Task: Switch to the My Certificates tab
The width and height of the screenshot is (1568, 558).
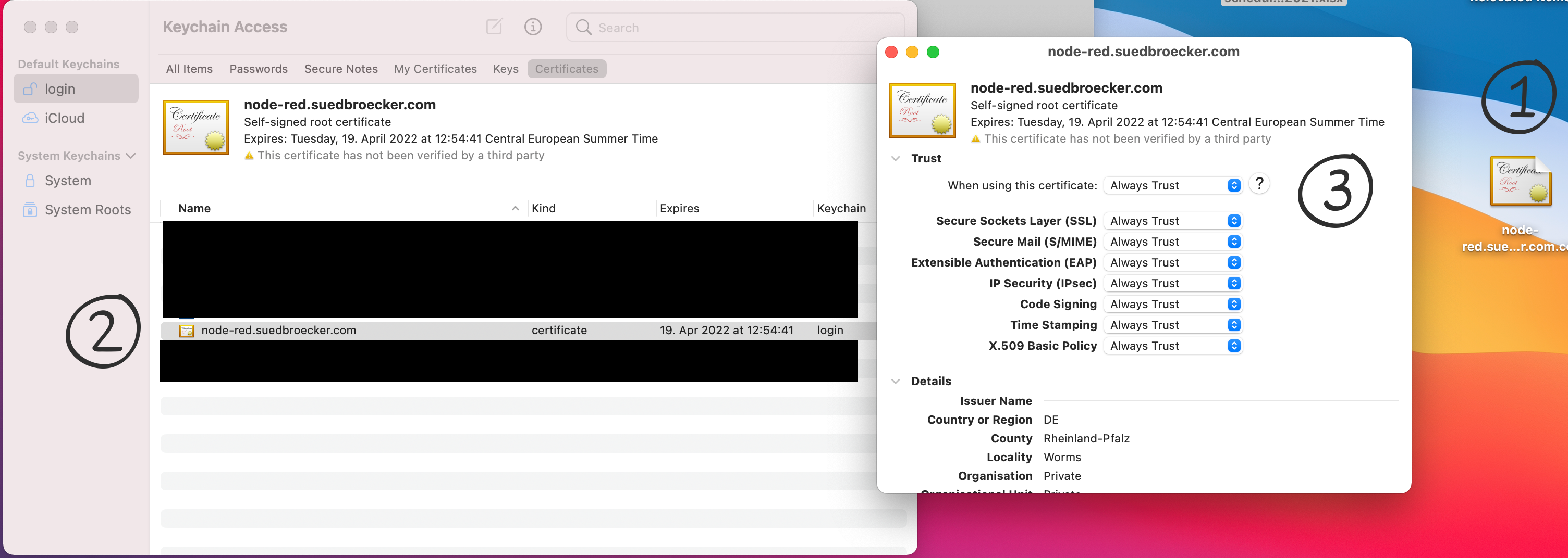Action: (435, 69)
